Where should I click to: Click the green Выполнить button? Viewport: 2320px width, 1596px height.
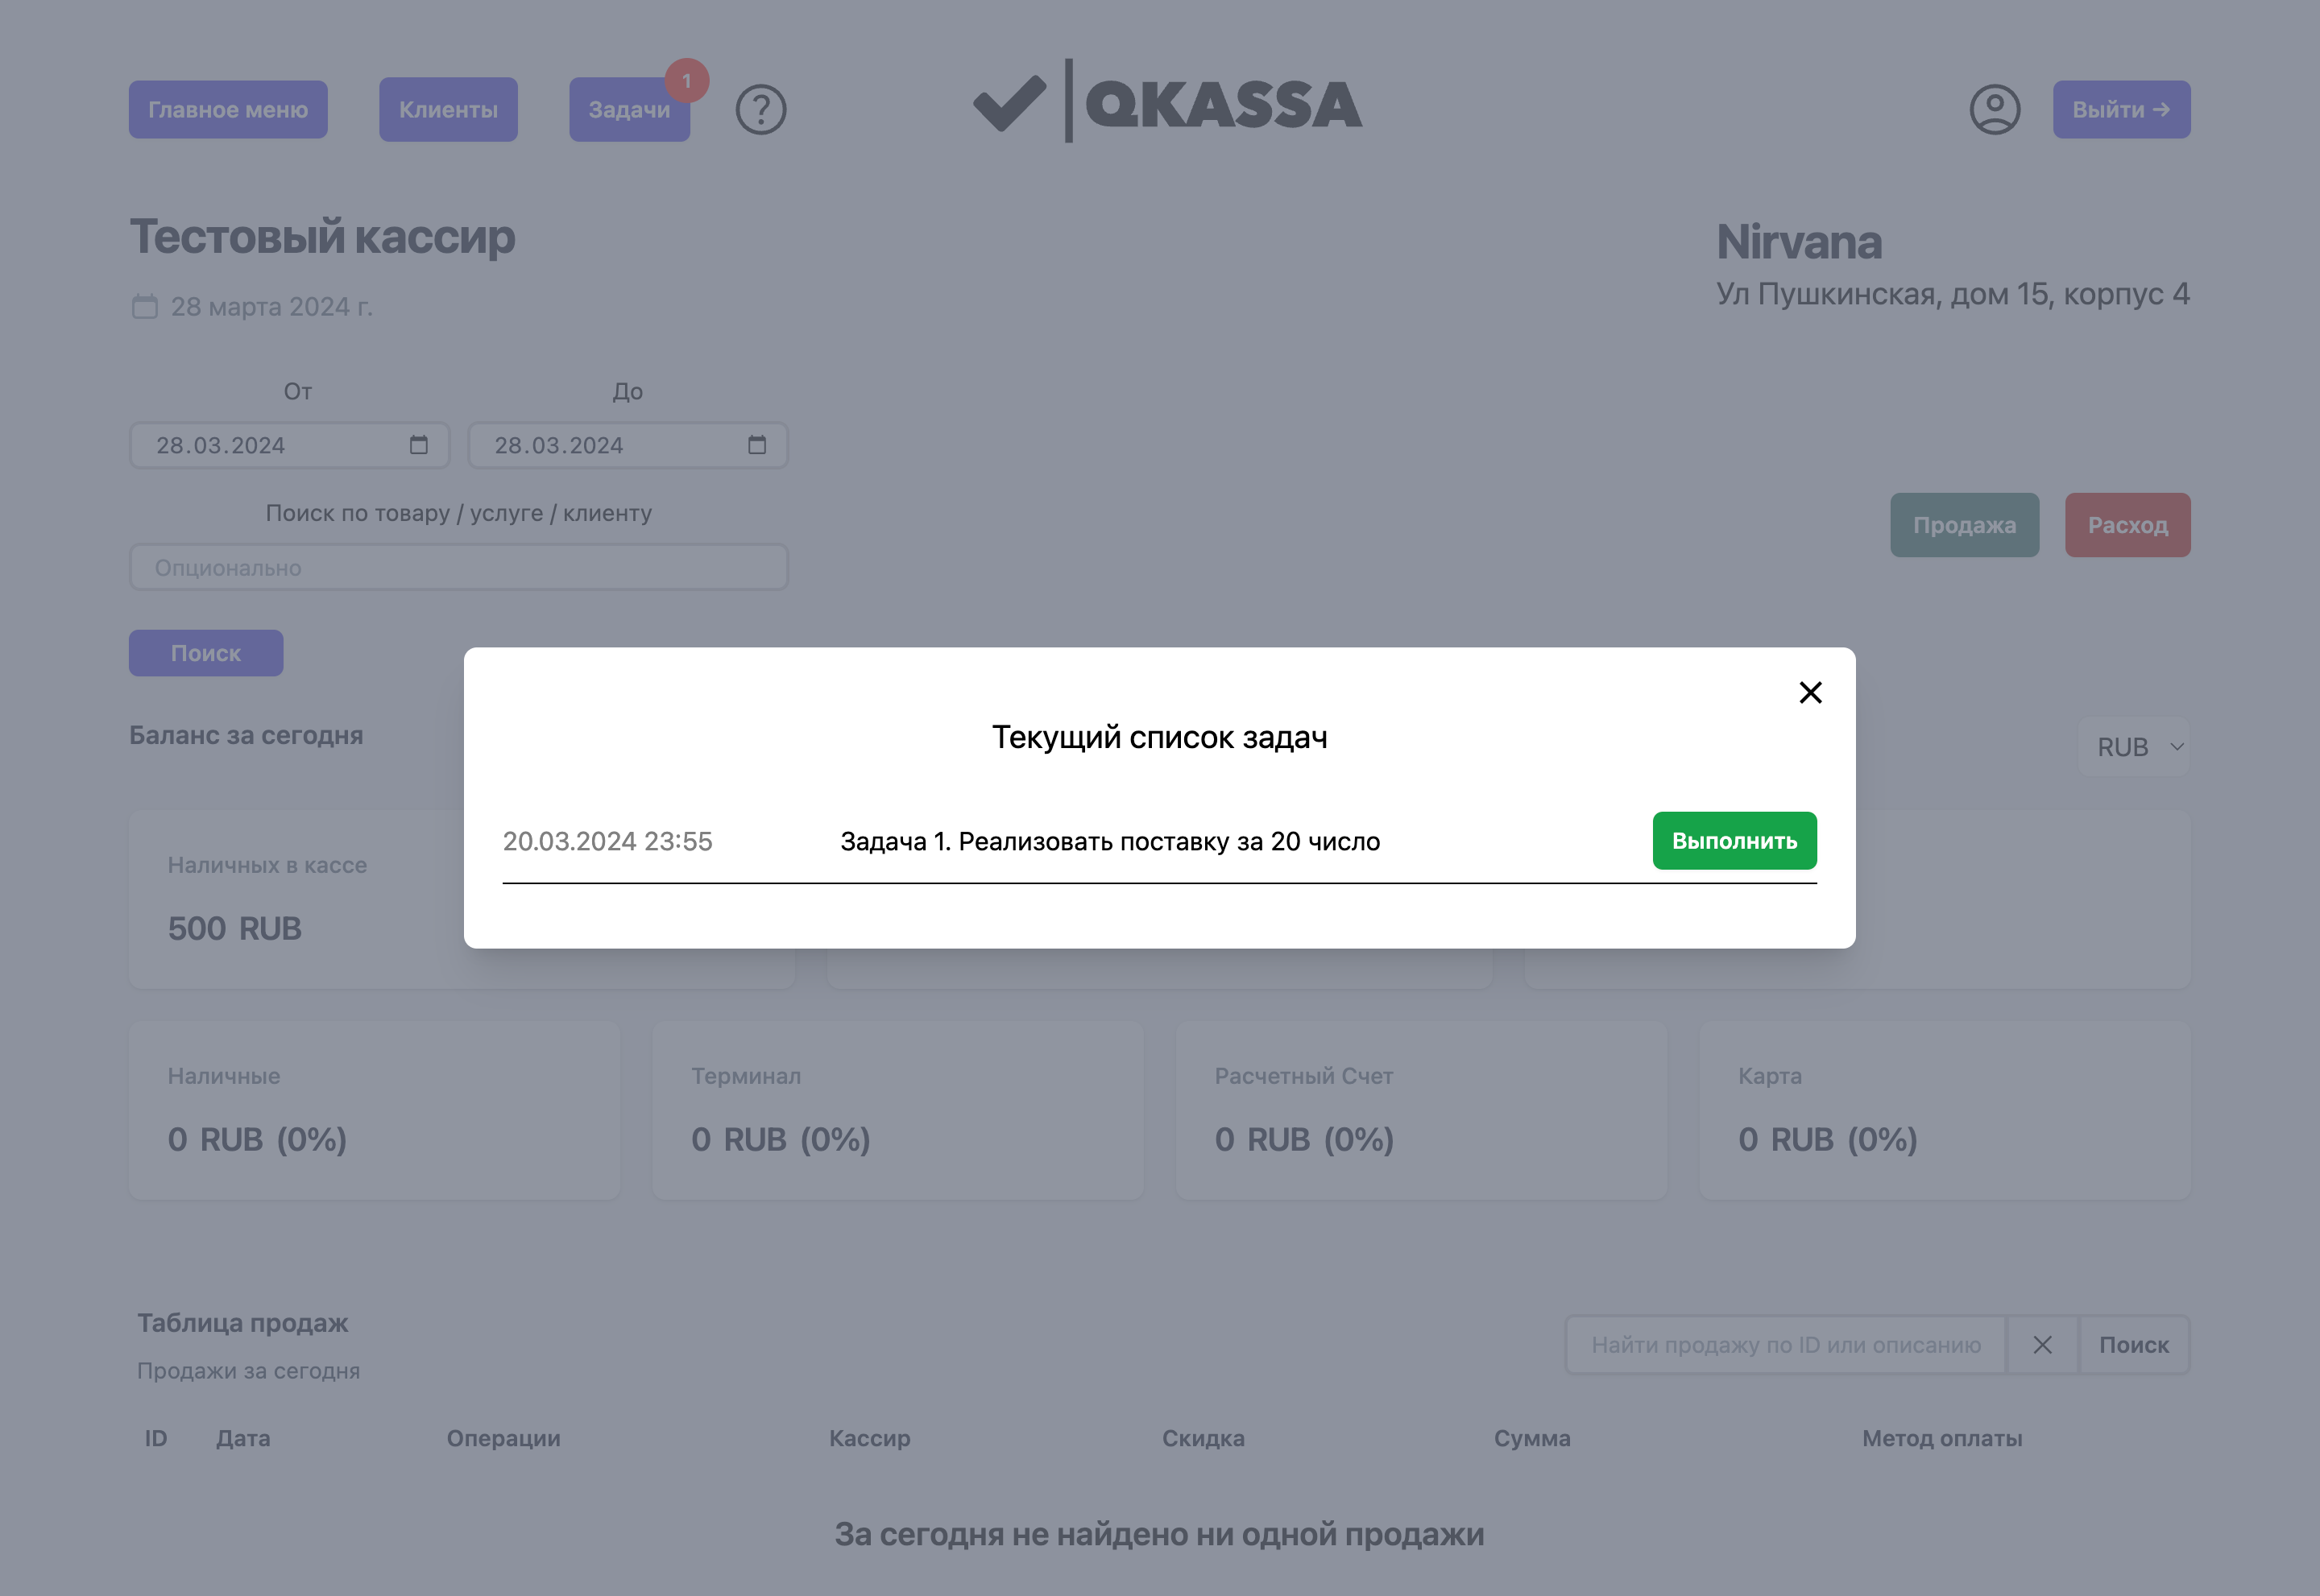pyautogui.click(x=1734, y=841)
